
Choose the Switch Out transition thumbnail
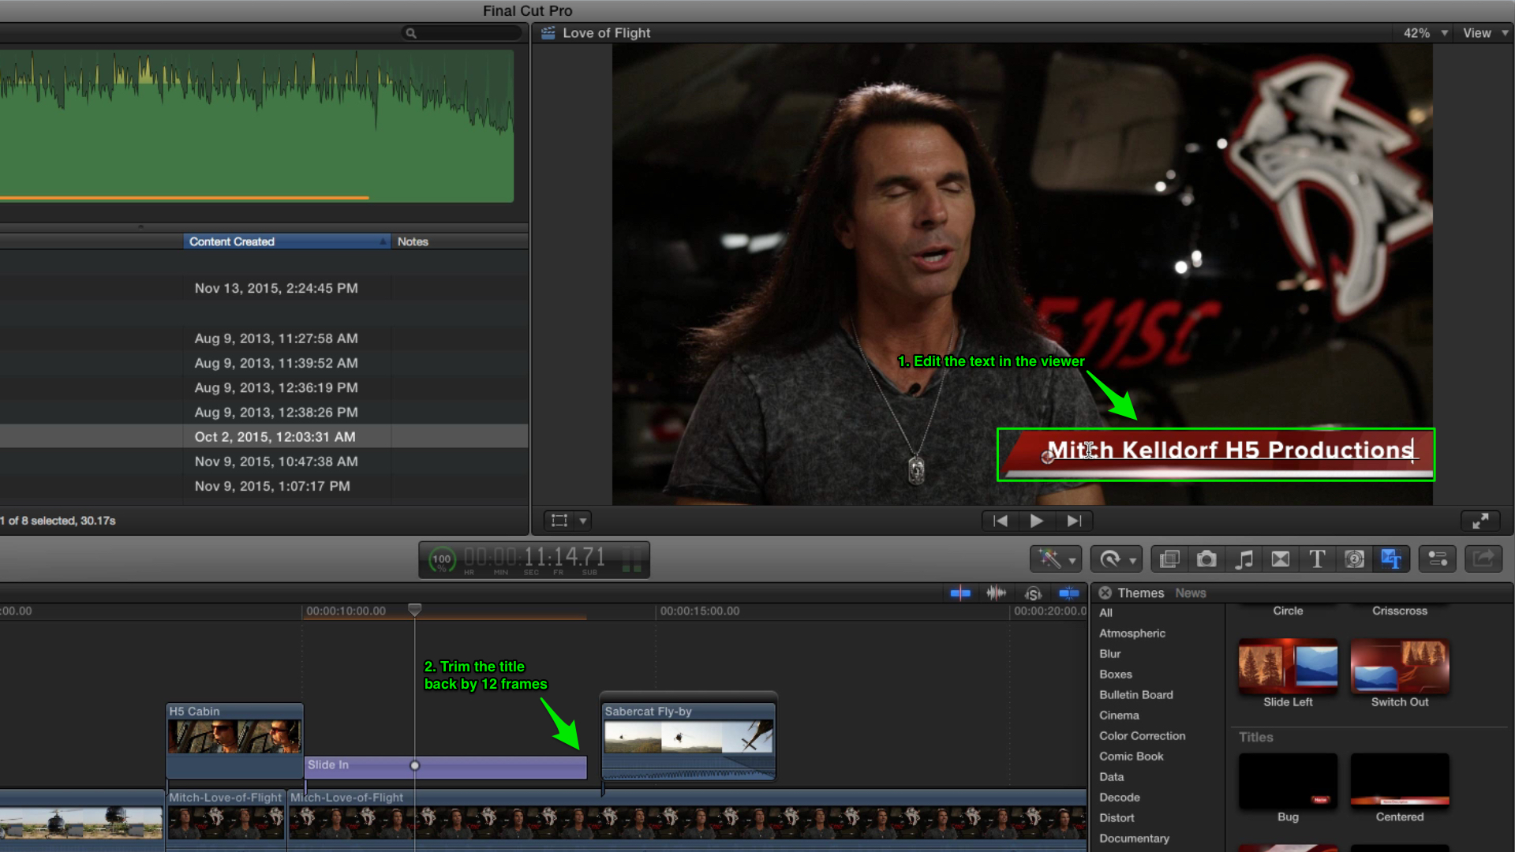click(x=1400, y=666)
